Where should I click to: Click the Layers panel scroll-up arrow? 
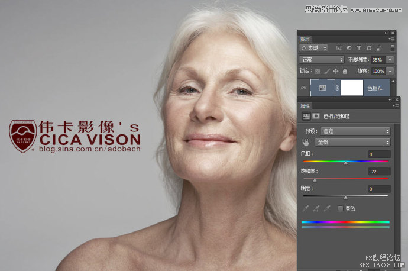point(393,82)
